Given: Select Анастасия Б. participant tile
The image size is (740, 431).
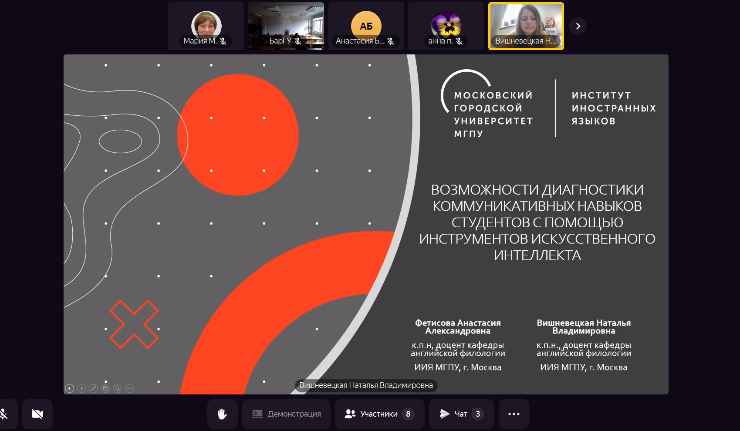Looking at the screenshot, I should (366, 26).
